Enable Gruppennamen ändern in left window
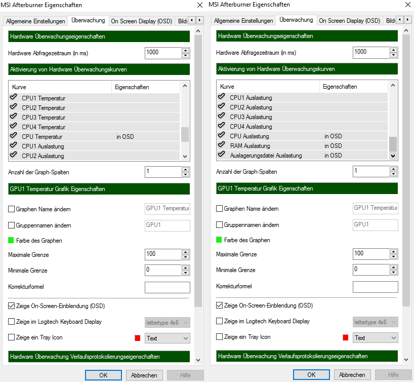The height and width of the screenshot is (382, 414). [x=11, y=225]
